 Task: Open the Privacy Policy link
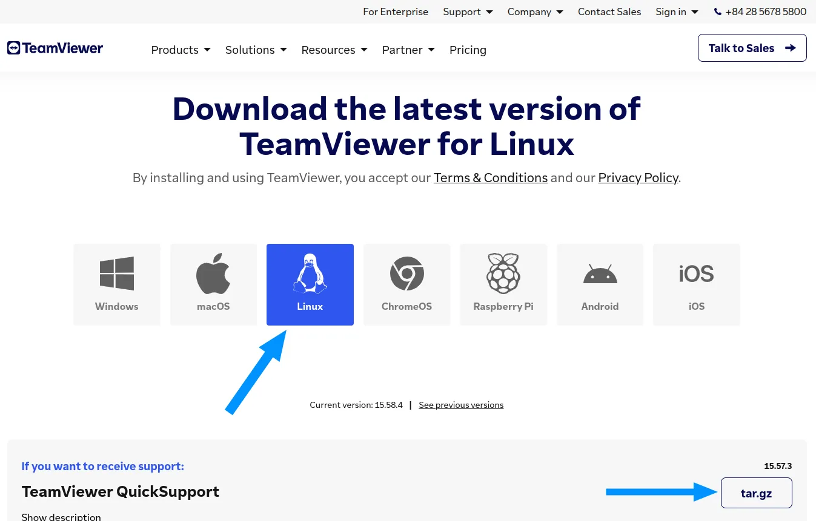638,178
